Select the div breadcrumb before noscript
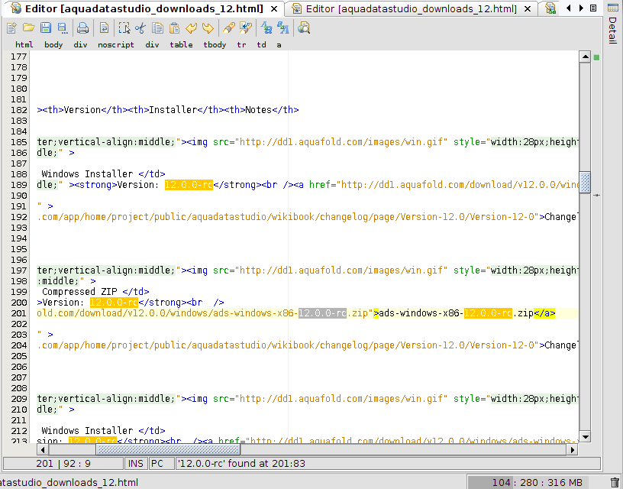This screenshot has width=623, height=489. [80, 45]
